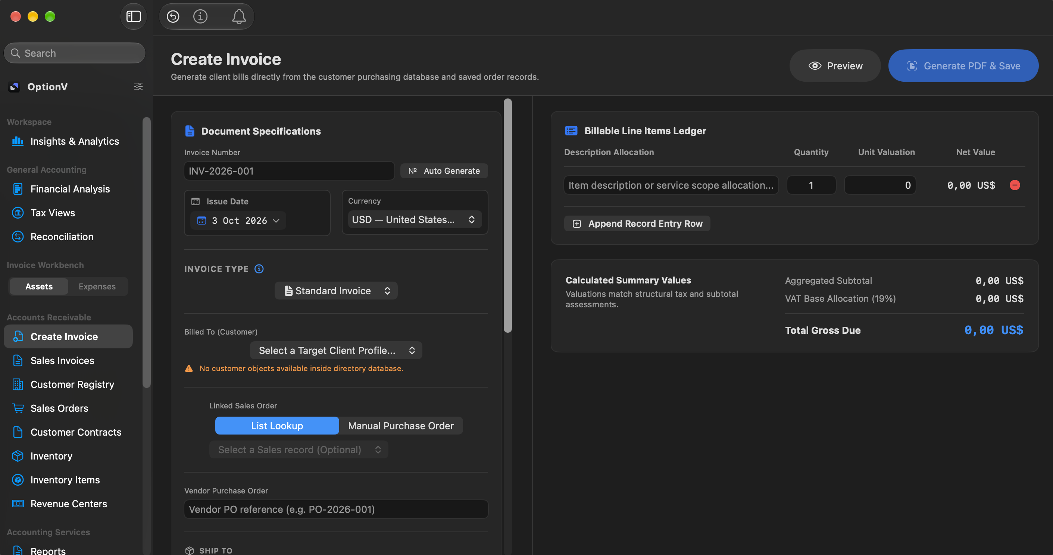Click the Quantity field showing 1
This screenshot has height=555, width=1053.
[812, 185]
